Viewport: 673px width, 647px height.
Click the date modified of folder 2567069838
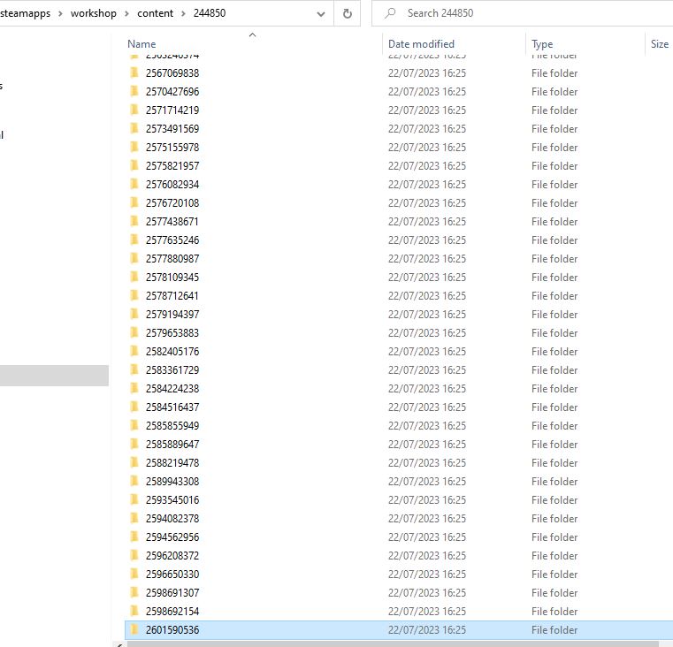click(x=427, y=73)
